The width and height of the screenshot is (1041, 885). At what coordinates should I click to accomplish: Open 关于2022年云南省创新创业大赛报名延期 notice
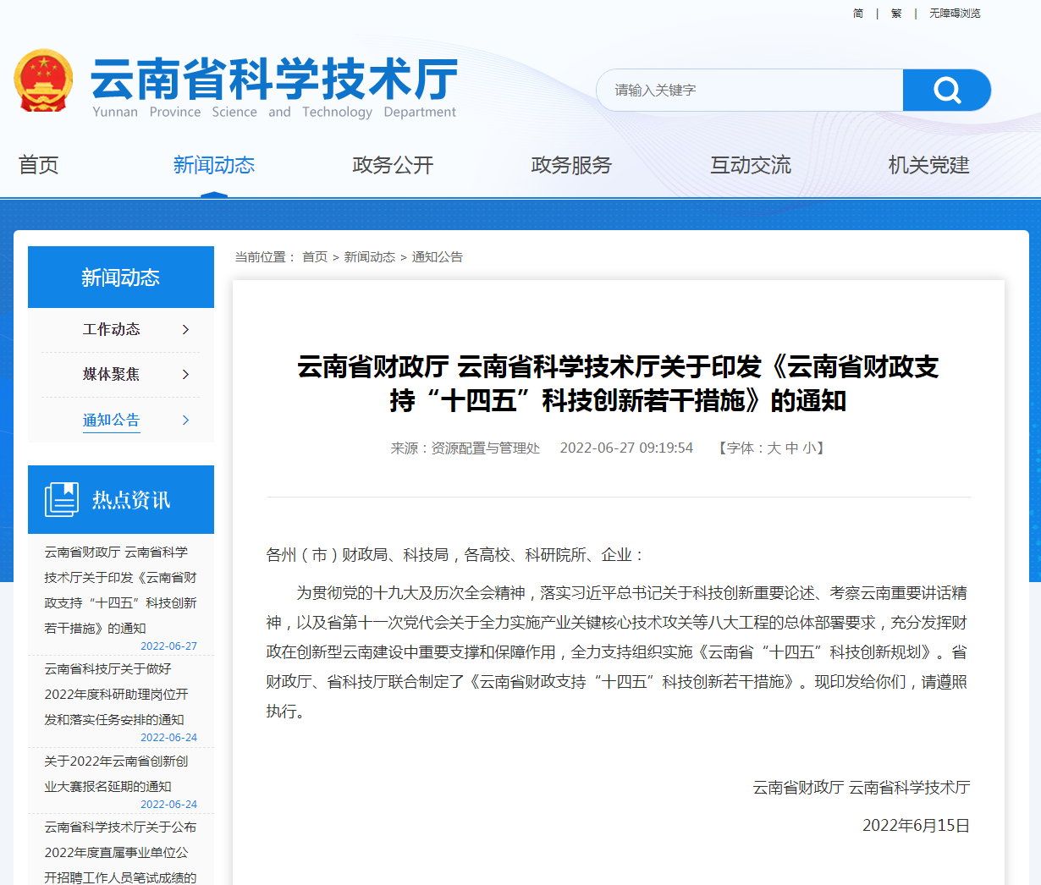(x=116, y=773)
